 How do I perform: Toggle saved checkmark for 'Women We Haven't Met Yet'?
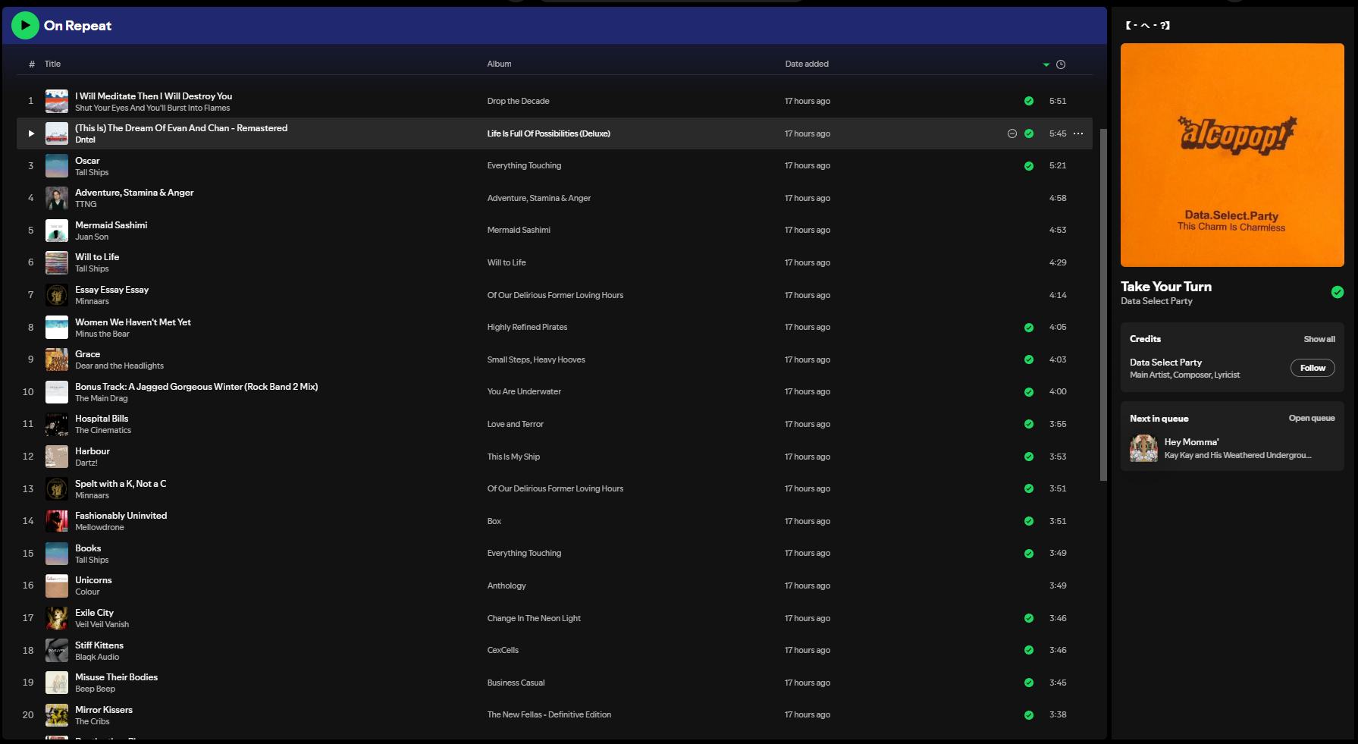click(1029, 328)
